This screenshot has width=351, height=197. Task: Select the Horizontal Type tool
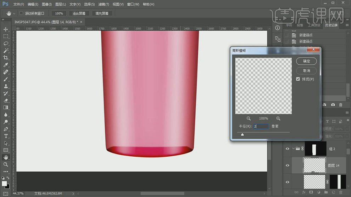tap(6, 136)
